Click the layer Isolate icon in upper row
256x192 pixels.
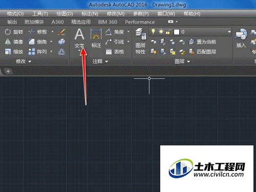(x=163, y=42)
